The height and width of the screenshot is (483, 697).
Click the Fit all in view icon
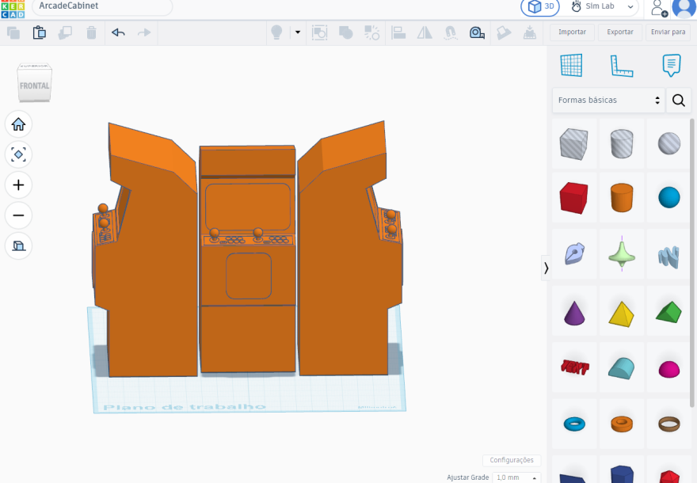click(x=18, y=154)
